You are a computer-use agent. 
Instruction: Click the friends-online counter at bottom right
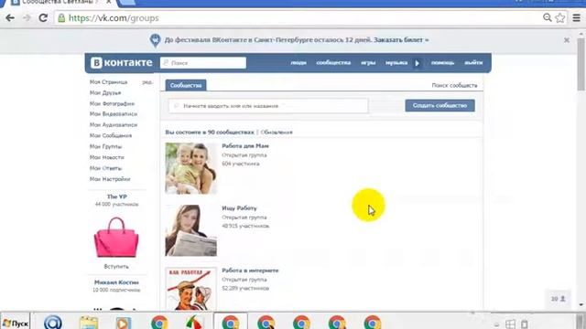pyautogui.click(x=558, y=299)
